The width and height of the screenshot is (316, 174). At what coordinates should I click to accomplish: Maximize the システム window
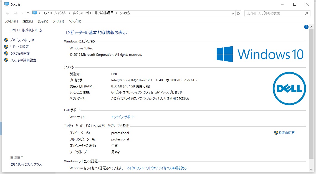pyautogui.click(x=295, y=4)
